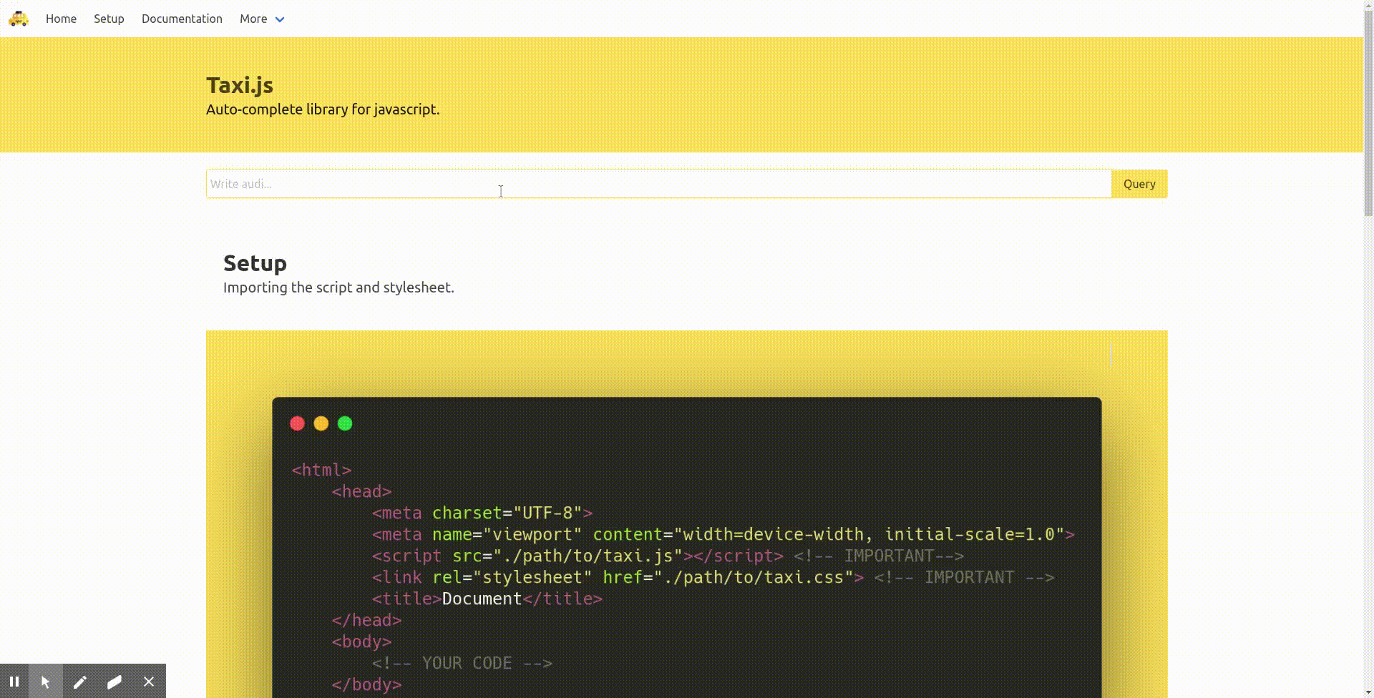The width and height of the screenshot is (1374, 698).
Task: Select the cursor pointer tool
Action: [x=46, y=682]
